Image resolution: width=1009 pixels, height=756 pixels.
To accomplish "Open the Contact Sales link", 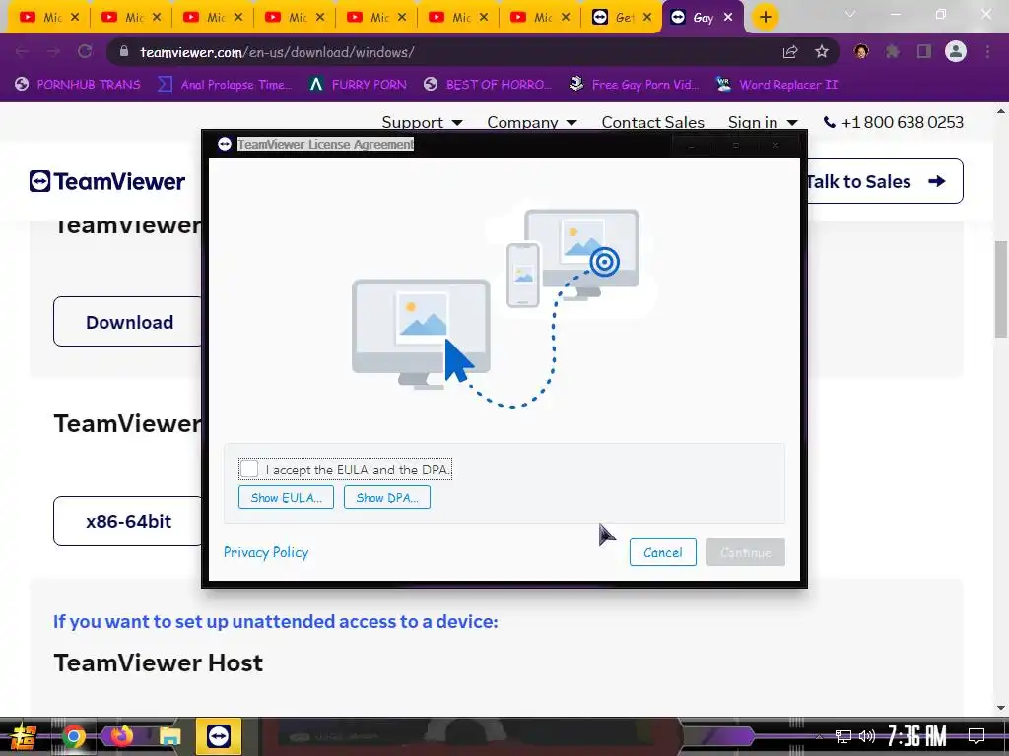I will point(652,122).
